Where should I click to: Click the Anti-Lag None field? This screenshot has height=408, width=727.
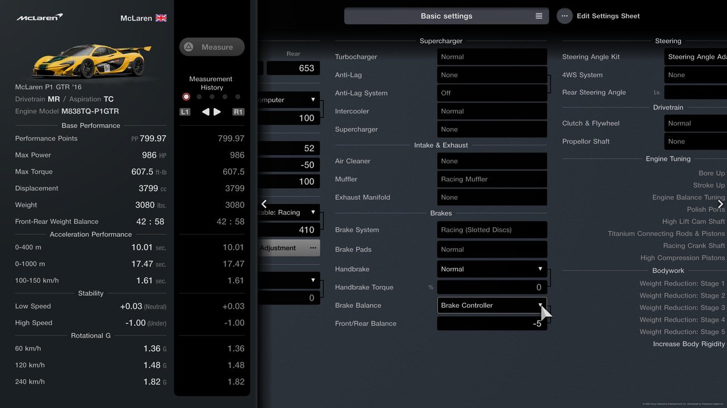492,75
